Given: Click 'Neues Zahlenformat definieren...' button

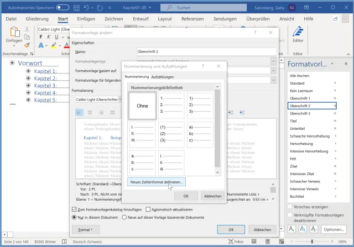Looking at the screenshot, I should pos(157,182).
